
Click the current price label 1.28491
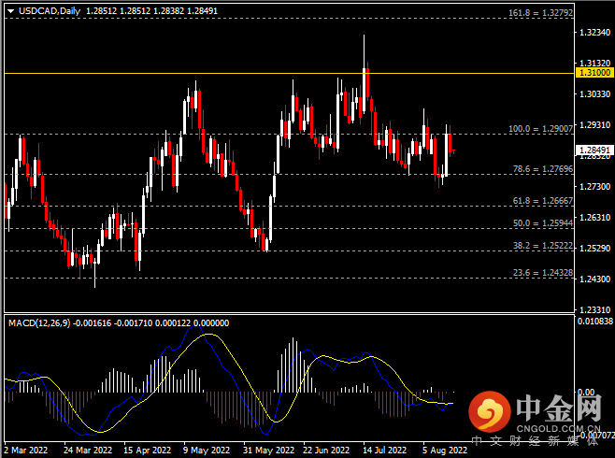point(594,150)
